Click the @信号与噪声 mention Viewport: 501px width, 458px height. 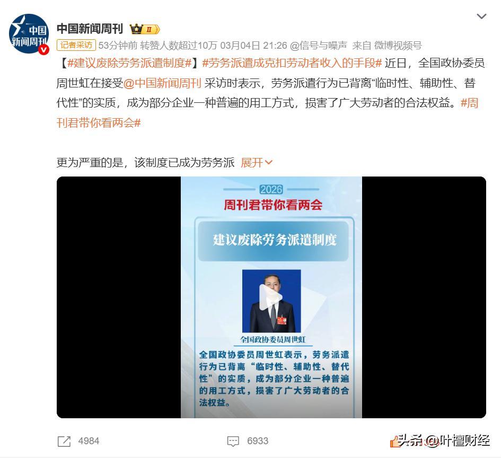click(x=318, y=46)
